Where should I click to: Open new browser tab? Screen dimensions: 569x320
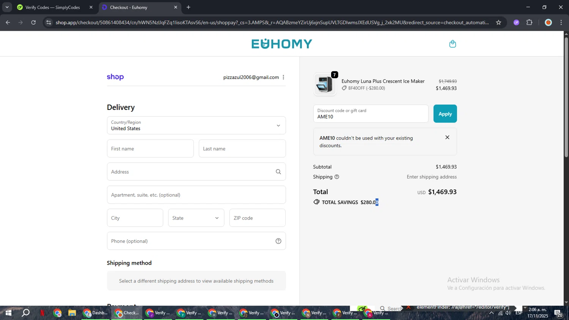point(188,7)
